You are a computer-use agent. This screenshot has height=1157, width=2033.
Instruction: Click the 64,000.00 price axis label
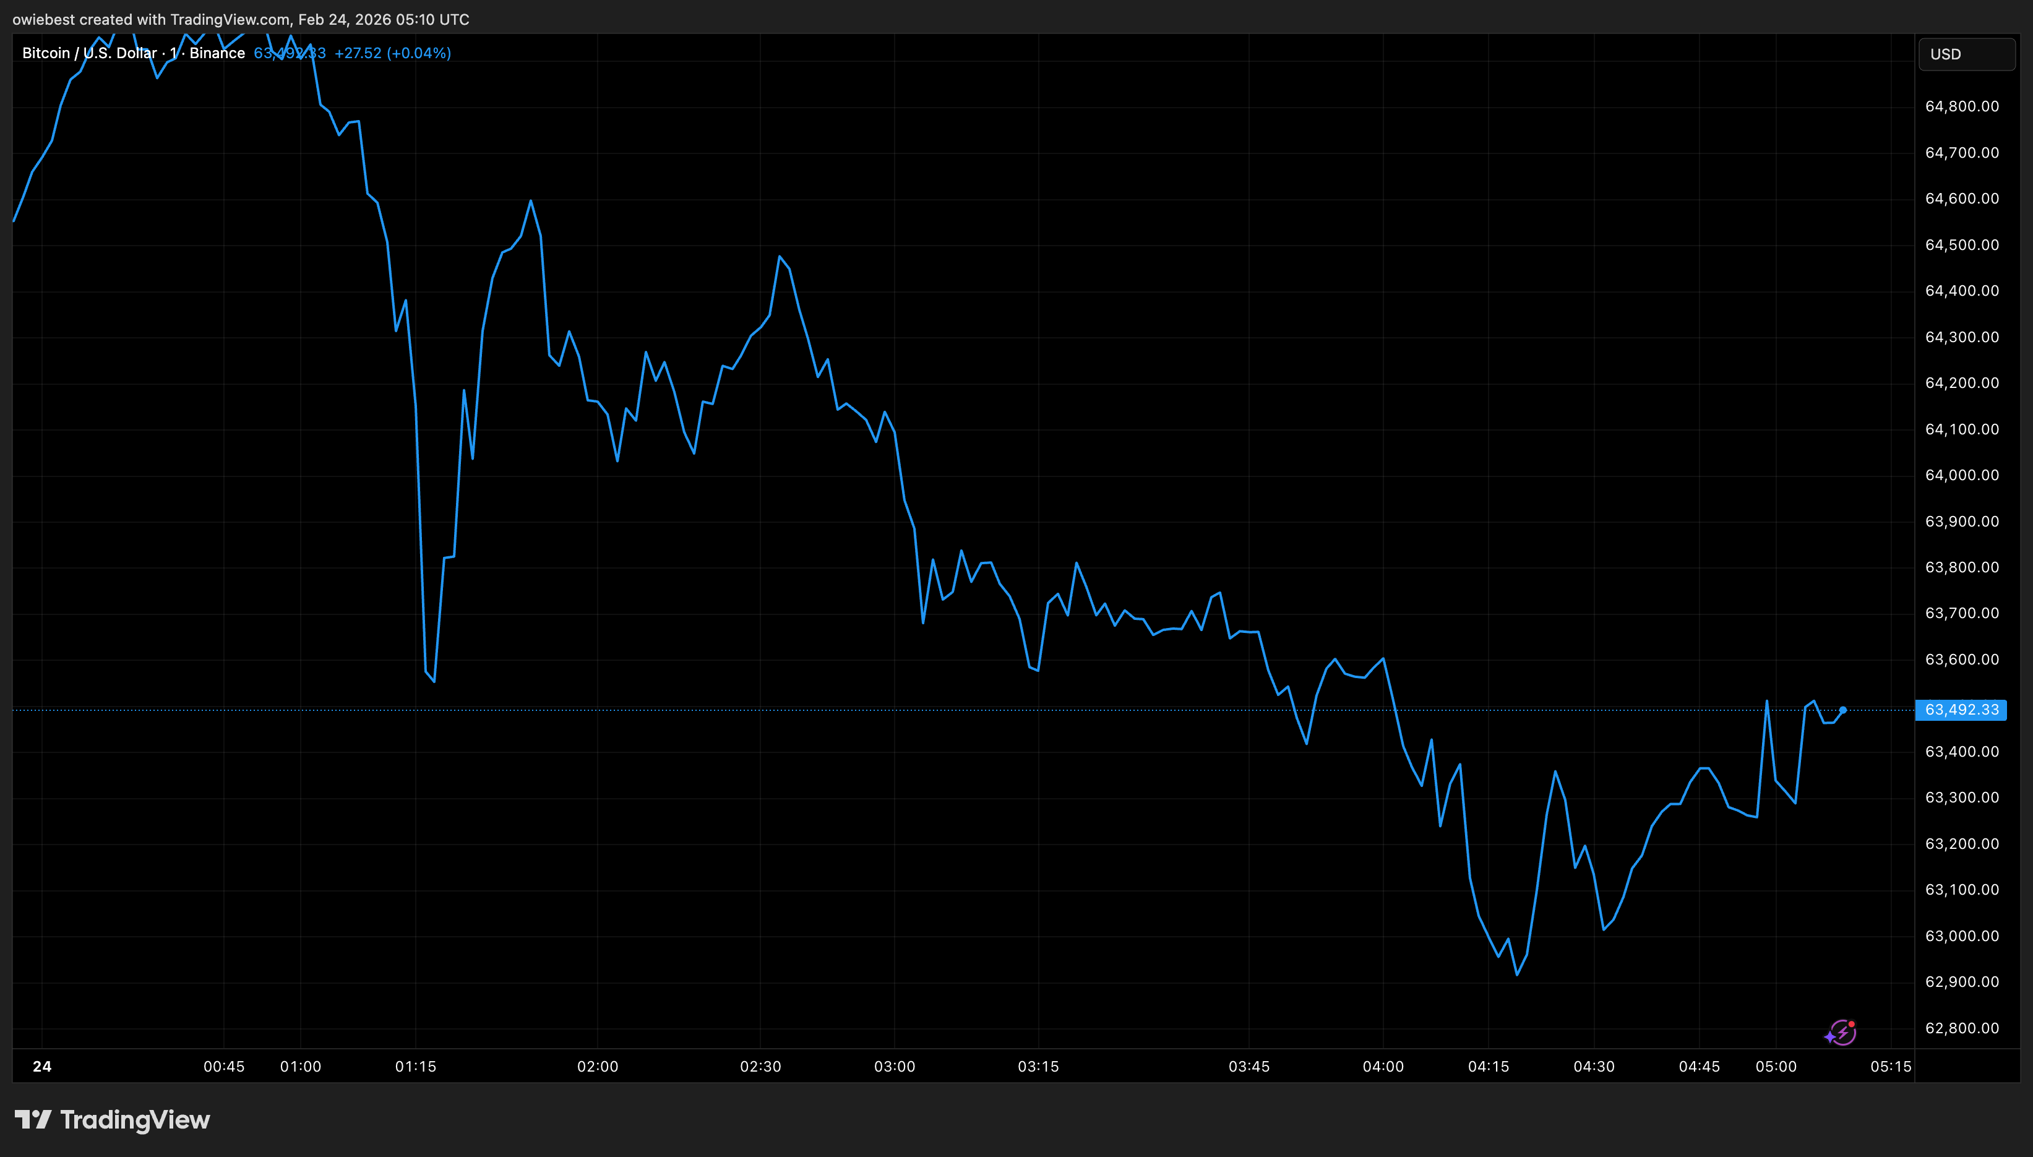[x=1962, y=475]
